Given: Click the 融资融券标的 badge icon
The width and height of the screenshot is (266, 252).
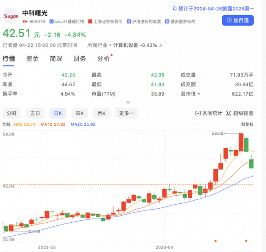Looking at the screenshot, I should point(167,21).
